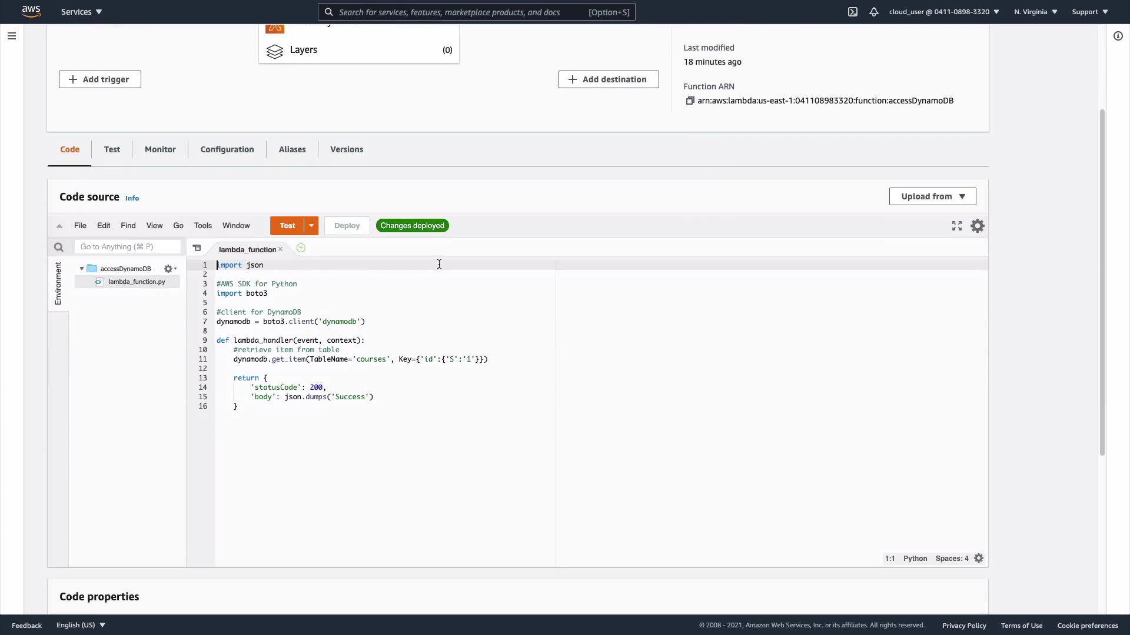This screenshot has width=1130, height=635.
Task: Copy the function ARN with the copy icon
Action: 690,101
